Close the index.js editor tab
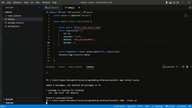The image size is (192, 108). 79,7
